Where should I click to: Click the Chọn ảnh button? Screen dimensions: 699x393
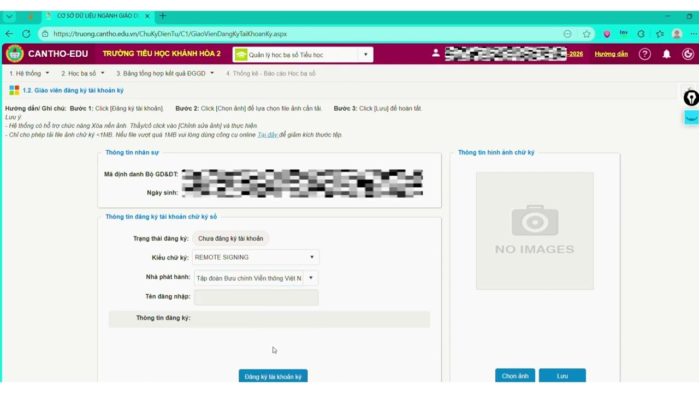point(515,376)
